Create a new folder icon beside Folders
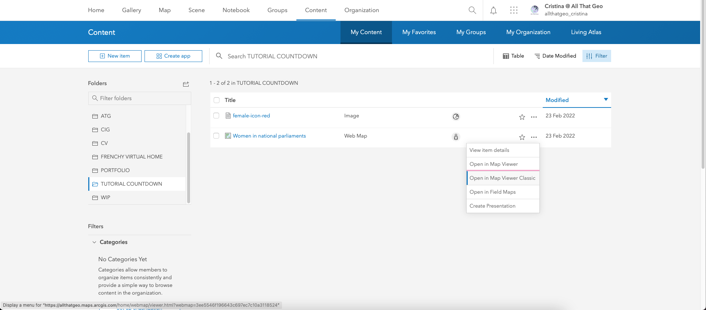 click(186, 84)
